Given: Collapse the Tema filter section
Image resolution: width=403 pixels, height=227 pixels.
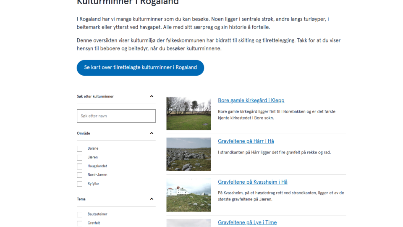Looking at the screenshot, I should (152, 199).
